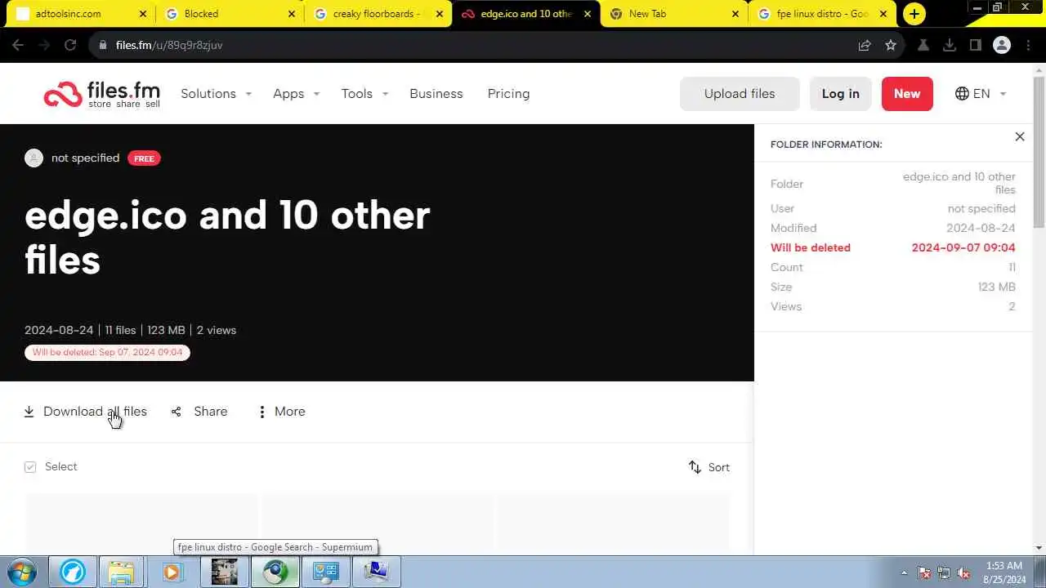1046x588 pixels.
Task: Click Download all files
Action: tap(85, 412)
